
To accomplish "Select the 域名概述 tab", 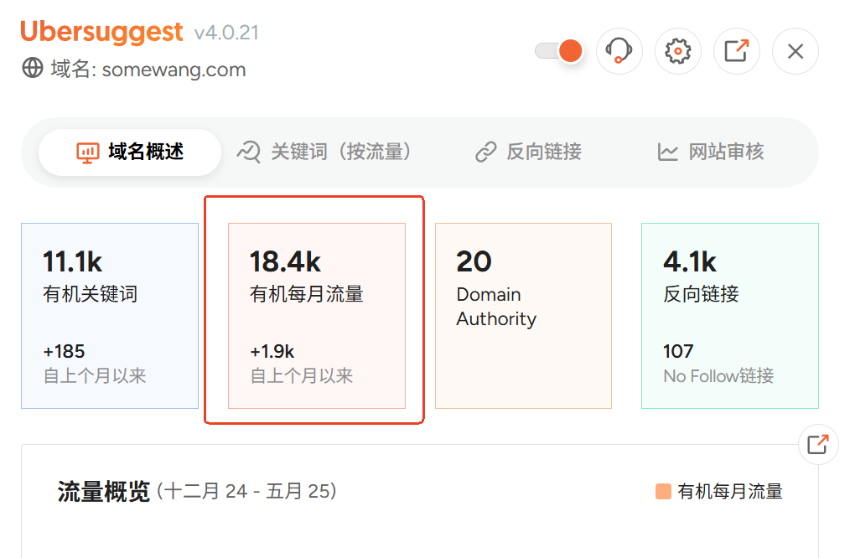I will (x=130, y=152).
